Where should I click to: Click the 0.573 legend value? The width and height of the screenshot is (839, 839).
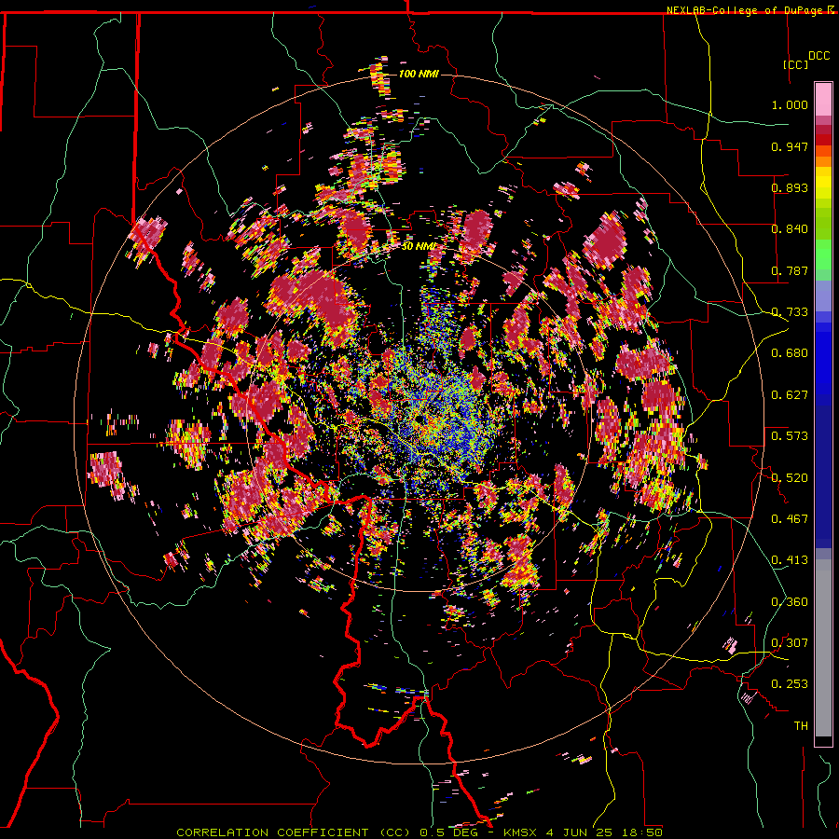point(790,436)
